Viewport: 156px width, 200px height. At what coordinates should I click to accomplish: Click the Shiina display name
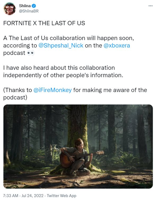(x=25, y=6)
